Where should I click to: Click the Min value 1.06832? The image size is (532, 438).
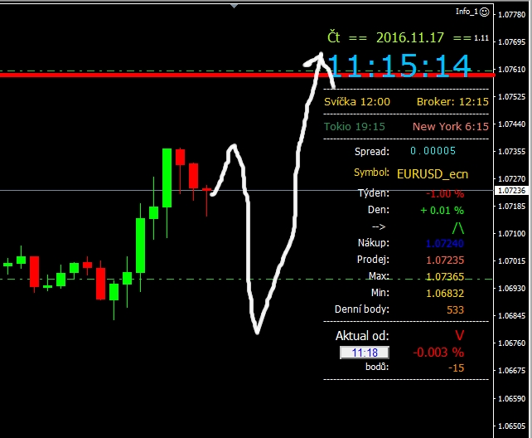click(445, 293)
